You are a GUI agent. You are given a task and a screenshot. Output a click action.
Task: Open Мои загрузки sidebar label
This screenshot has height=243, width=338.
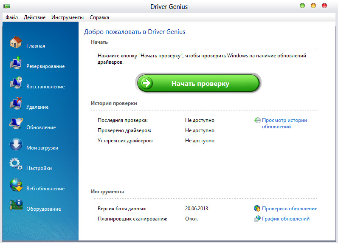(x=42, y=148)
